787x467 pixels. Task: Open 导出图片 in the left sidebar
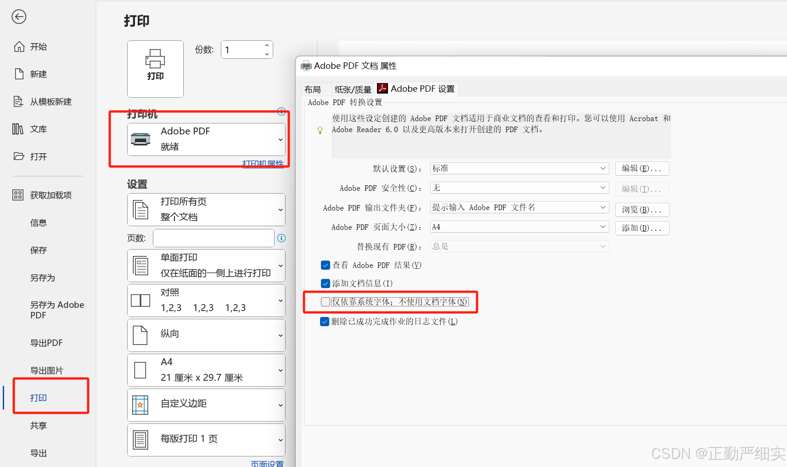click(x=46, y=370)
